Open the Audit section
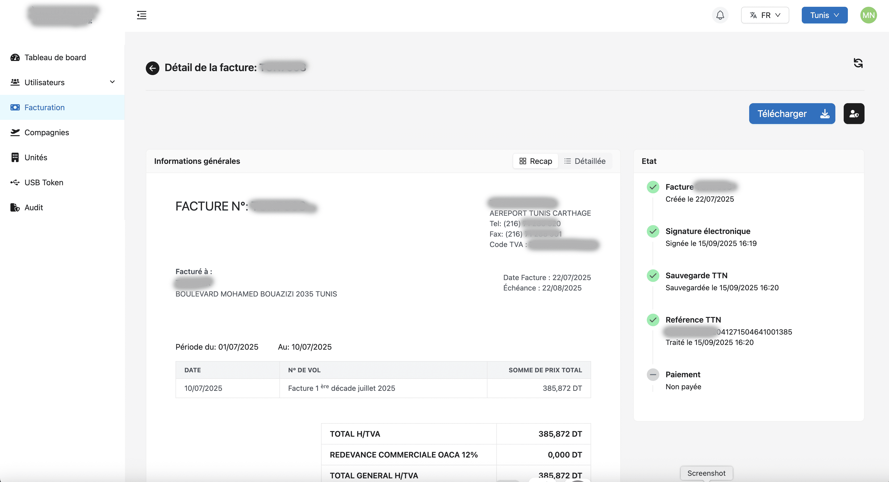 [x=34, y=207]
